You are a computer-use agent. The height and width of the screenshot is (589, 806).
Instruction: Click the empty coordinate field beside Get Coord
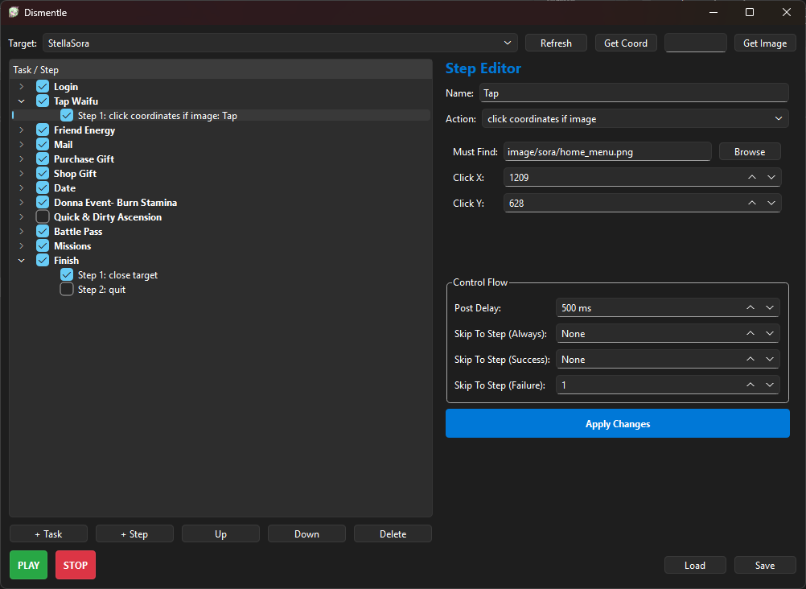696,43
